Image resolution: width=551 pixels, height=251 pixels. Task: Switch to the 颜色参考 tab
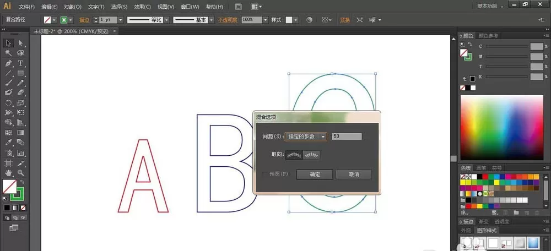point(488,36)
